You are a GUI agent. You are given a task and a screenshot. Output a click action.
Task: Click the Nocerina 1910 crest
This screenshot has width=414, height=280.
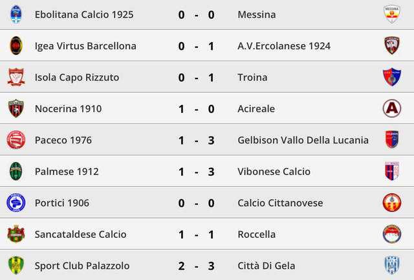pos(16,108)
